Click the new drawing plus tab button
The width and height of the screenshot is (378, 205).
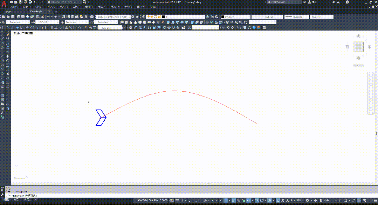[x=56, y=12]
